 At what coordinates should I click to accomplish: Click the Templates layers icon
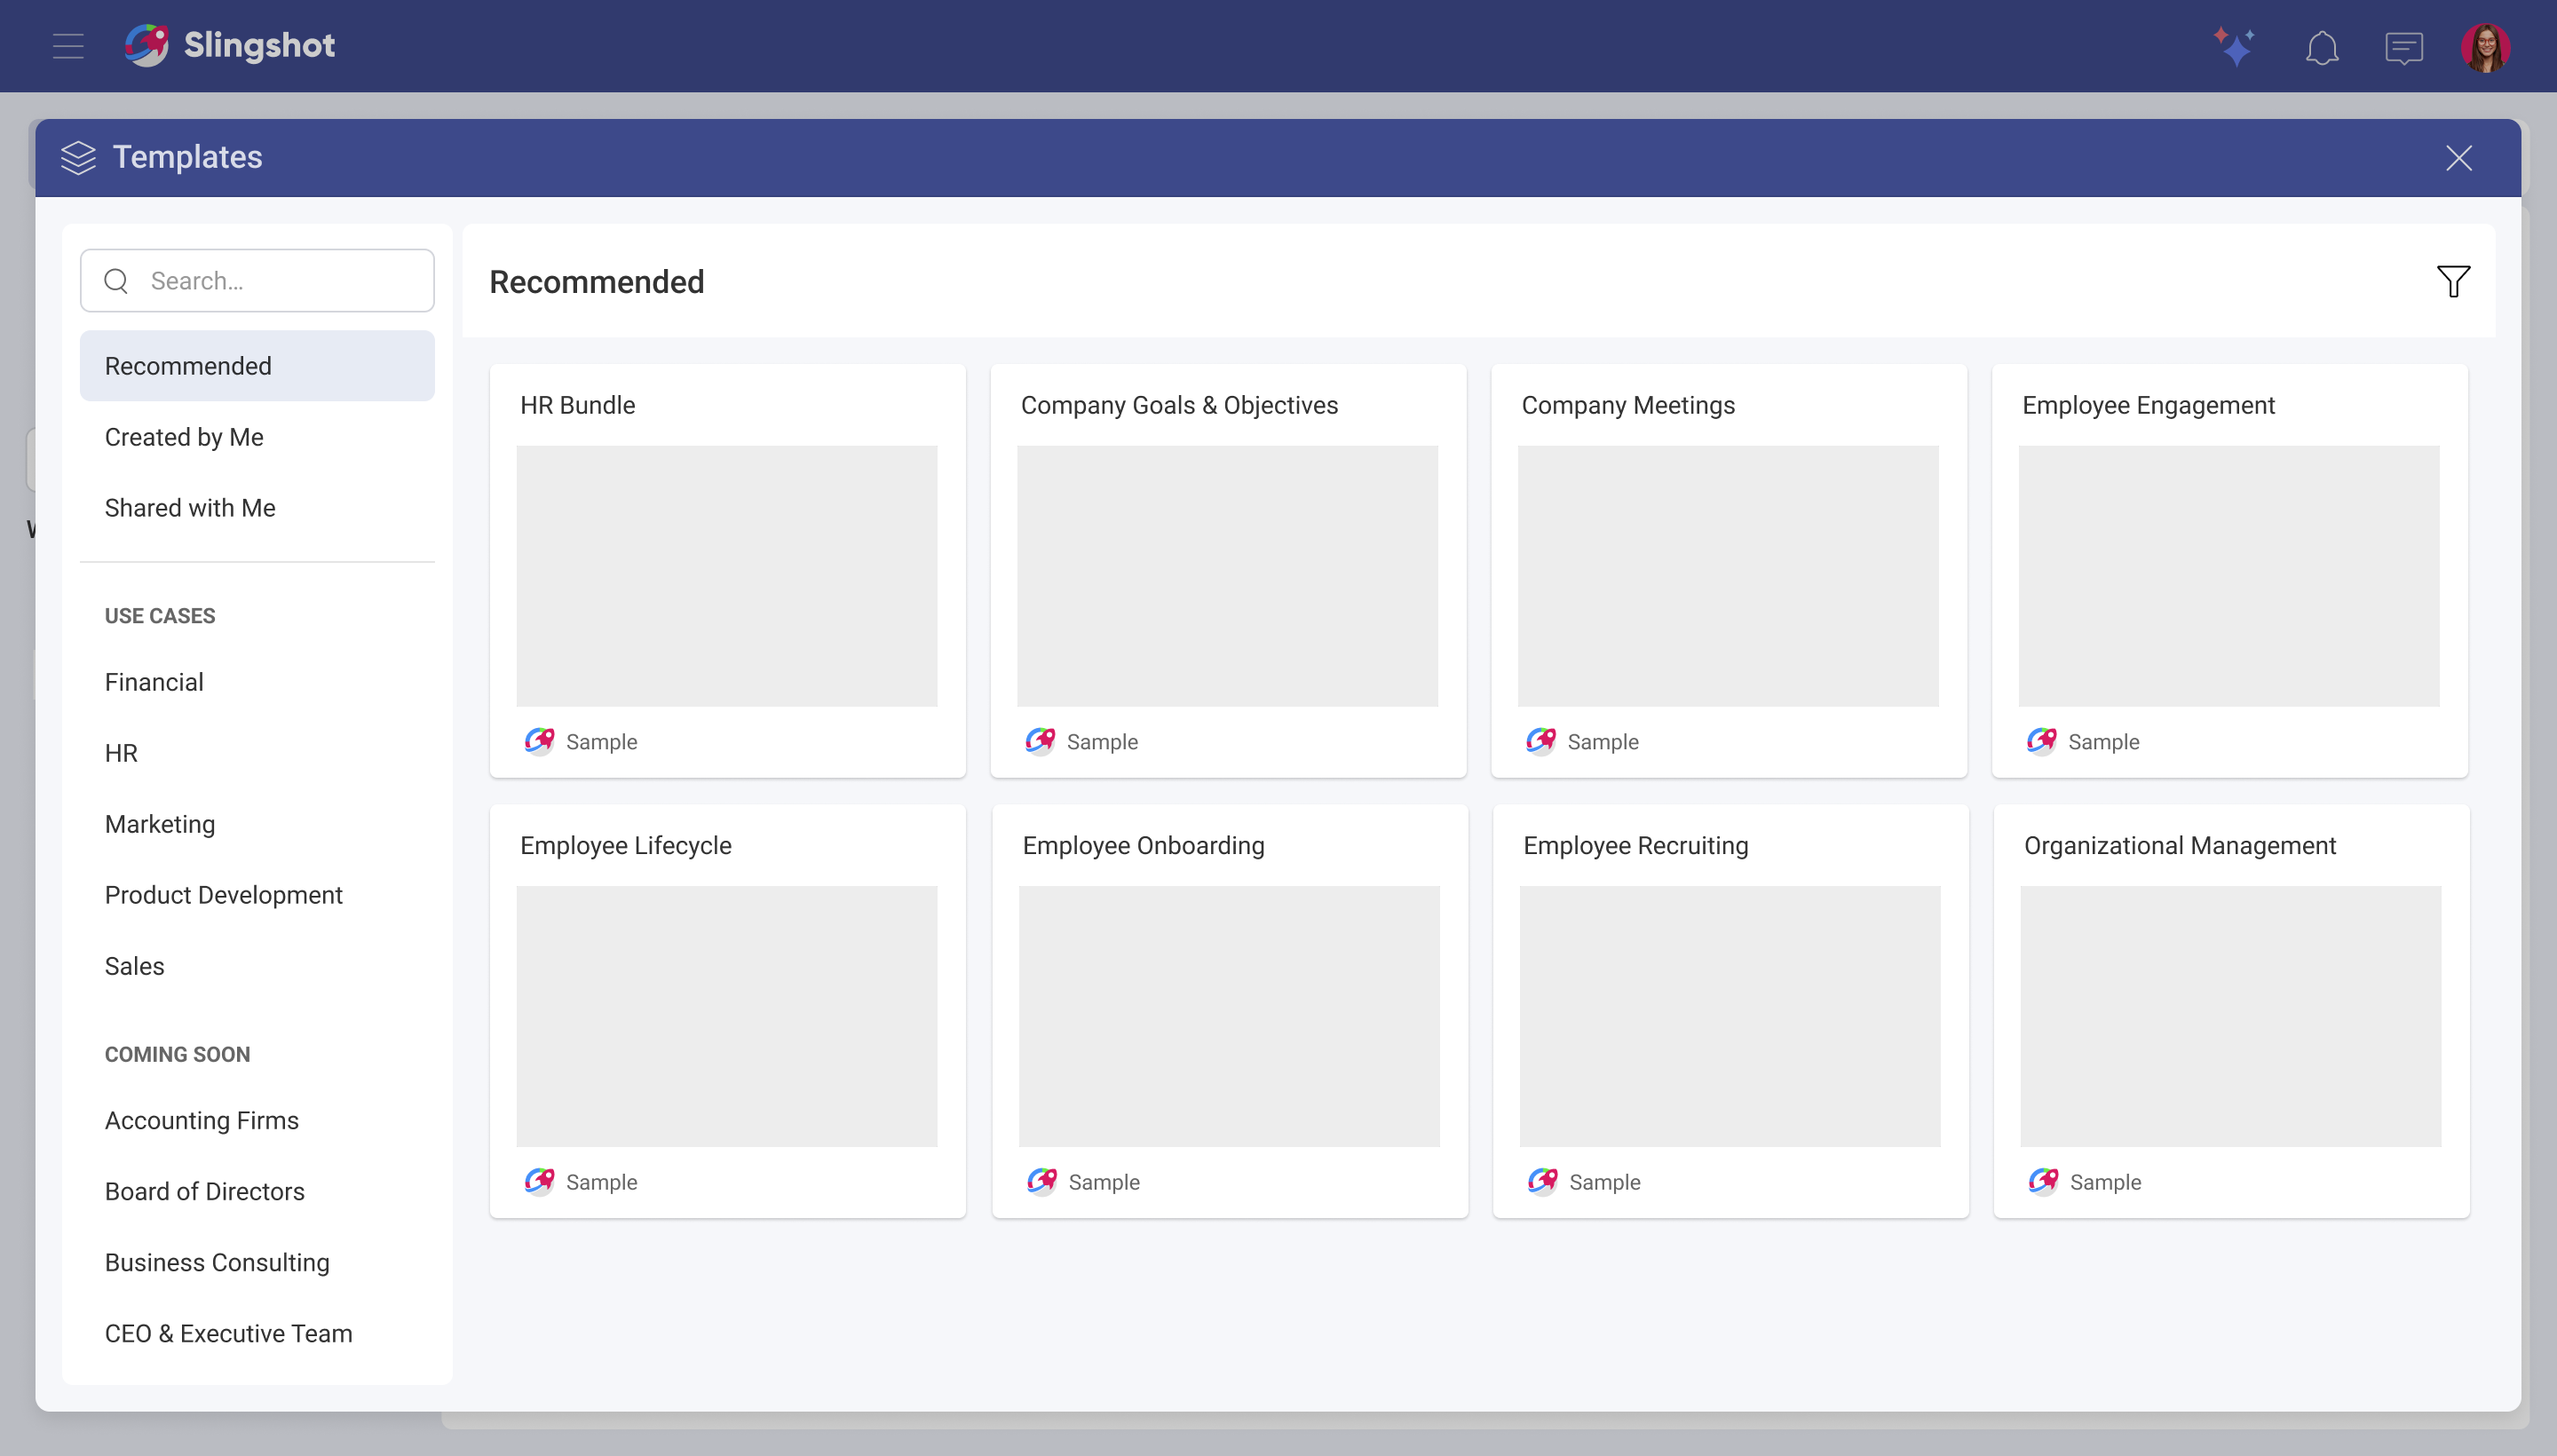[78, 157]
